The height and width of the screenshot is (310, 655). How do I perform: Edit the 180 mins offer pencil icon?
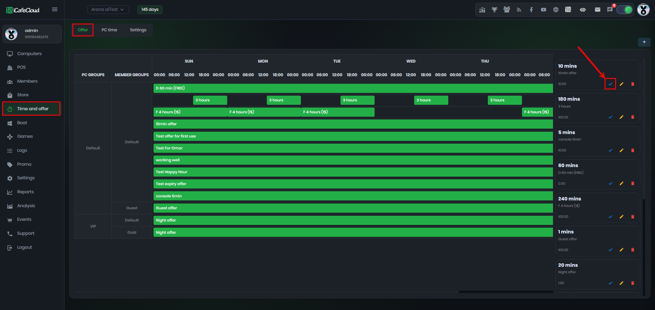[x=622, y=117]
